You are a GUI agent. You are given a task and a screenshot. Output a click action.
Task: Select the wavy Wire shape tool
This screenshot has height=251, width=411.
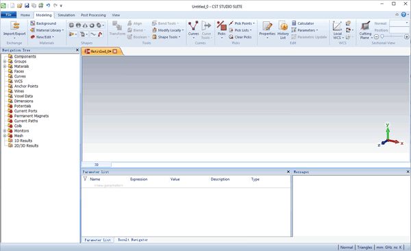point(93,34)
